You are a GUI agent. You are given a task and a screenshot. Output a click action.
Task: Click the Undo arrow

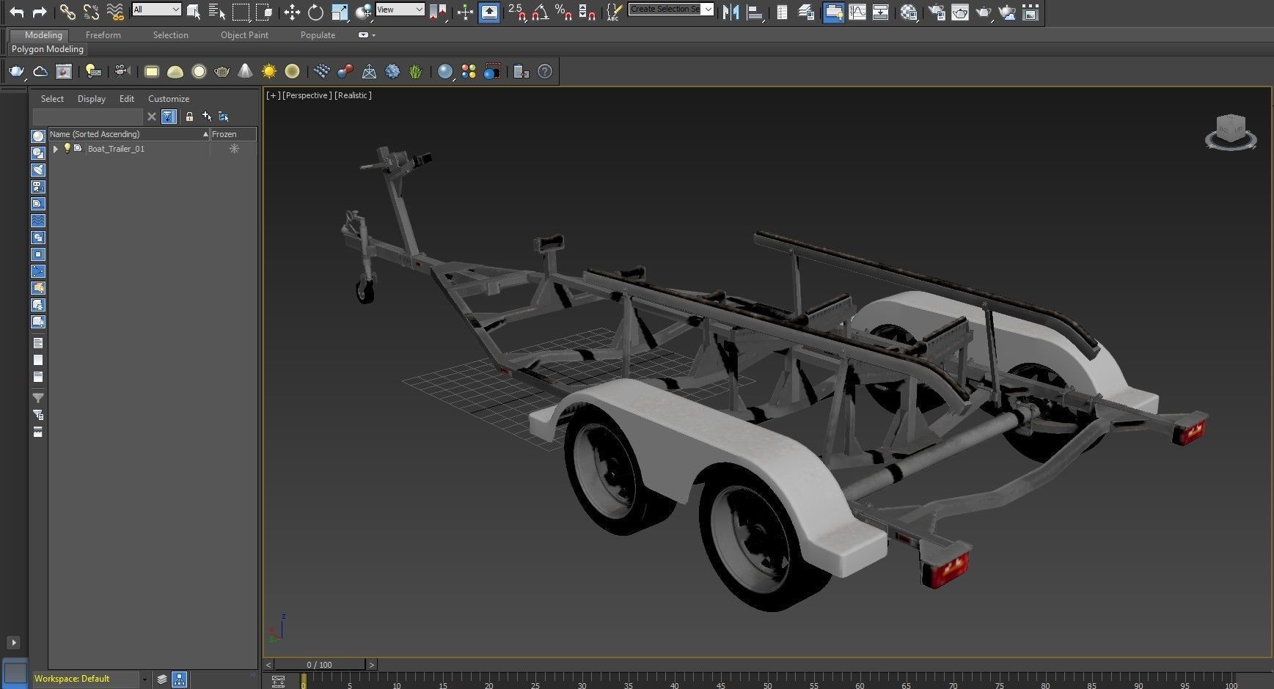click(x=16, y=12)
